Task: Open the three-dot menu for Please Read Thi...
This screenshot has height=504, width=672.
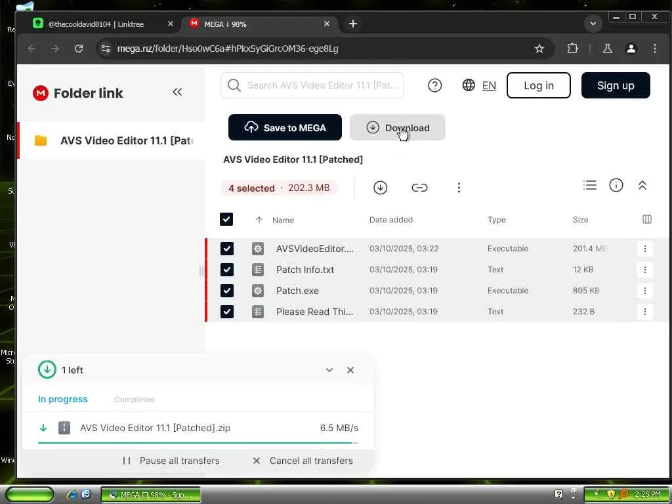Action: tap(644, 312)
